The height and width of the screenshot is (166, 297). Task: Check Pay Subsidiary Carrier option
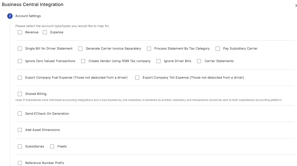[x=218, y=49]
